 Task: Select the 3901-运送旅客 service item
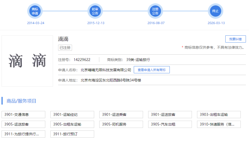(x=170, y=115)
